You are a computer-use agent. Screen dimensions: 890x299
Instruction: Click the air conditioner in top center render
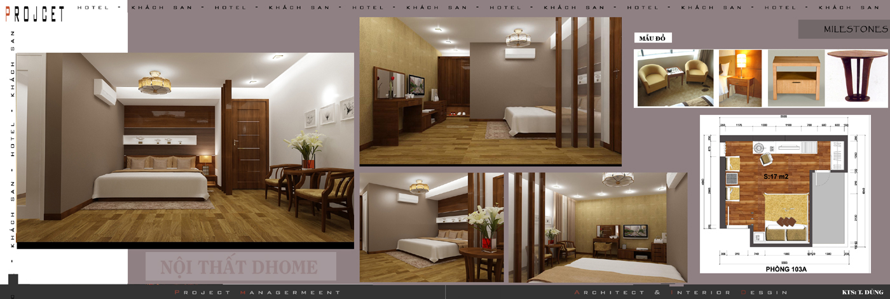coord(520,55)
